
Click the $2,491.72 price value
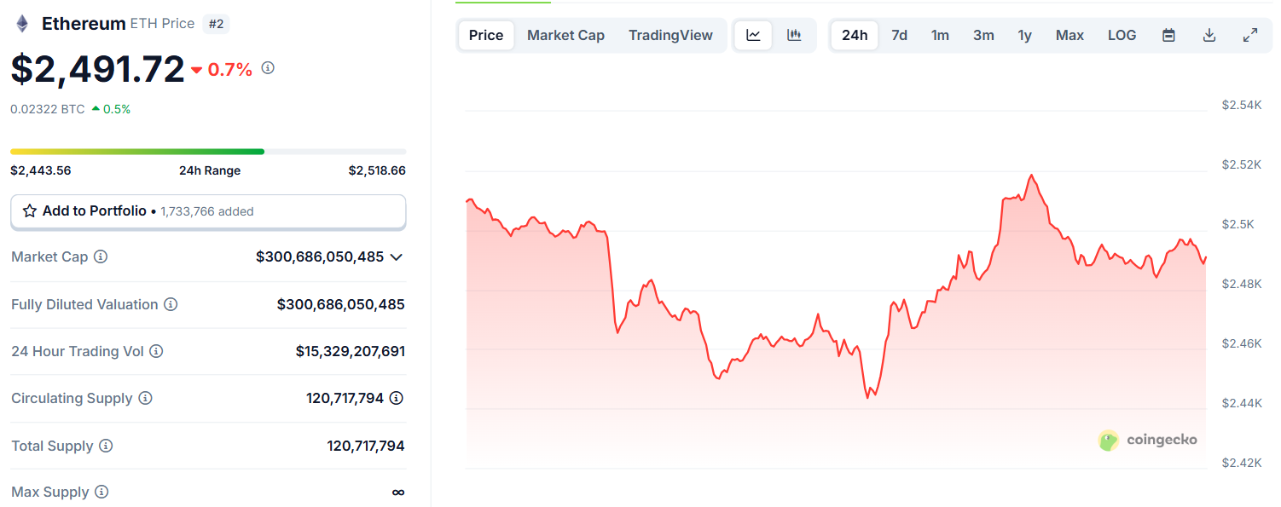point(97,69)
